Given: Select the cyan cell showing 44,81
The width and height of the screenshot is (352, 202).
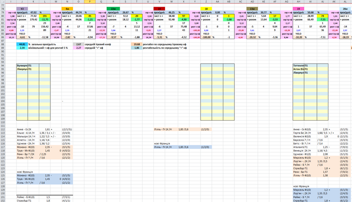Looking at the screenshot, I should point(22,44).
